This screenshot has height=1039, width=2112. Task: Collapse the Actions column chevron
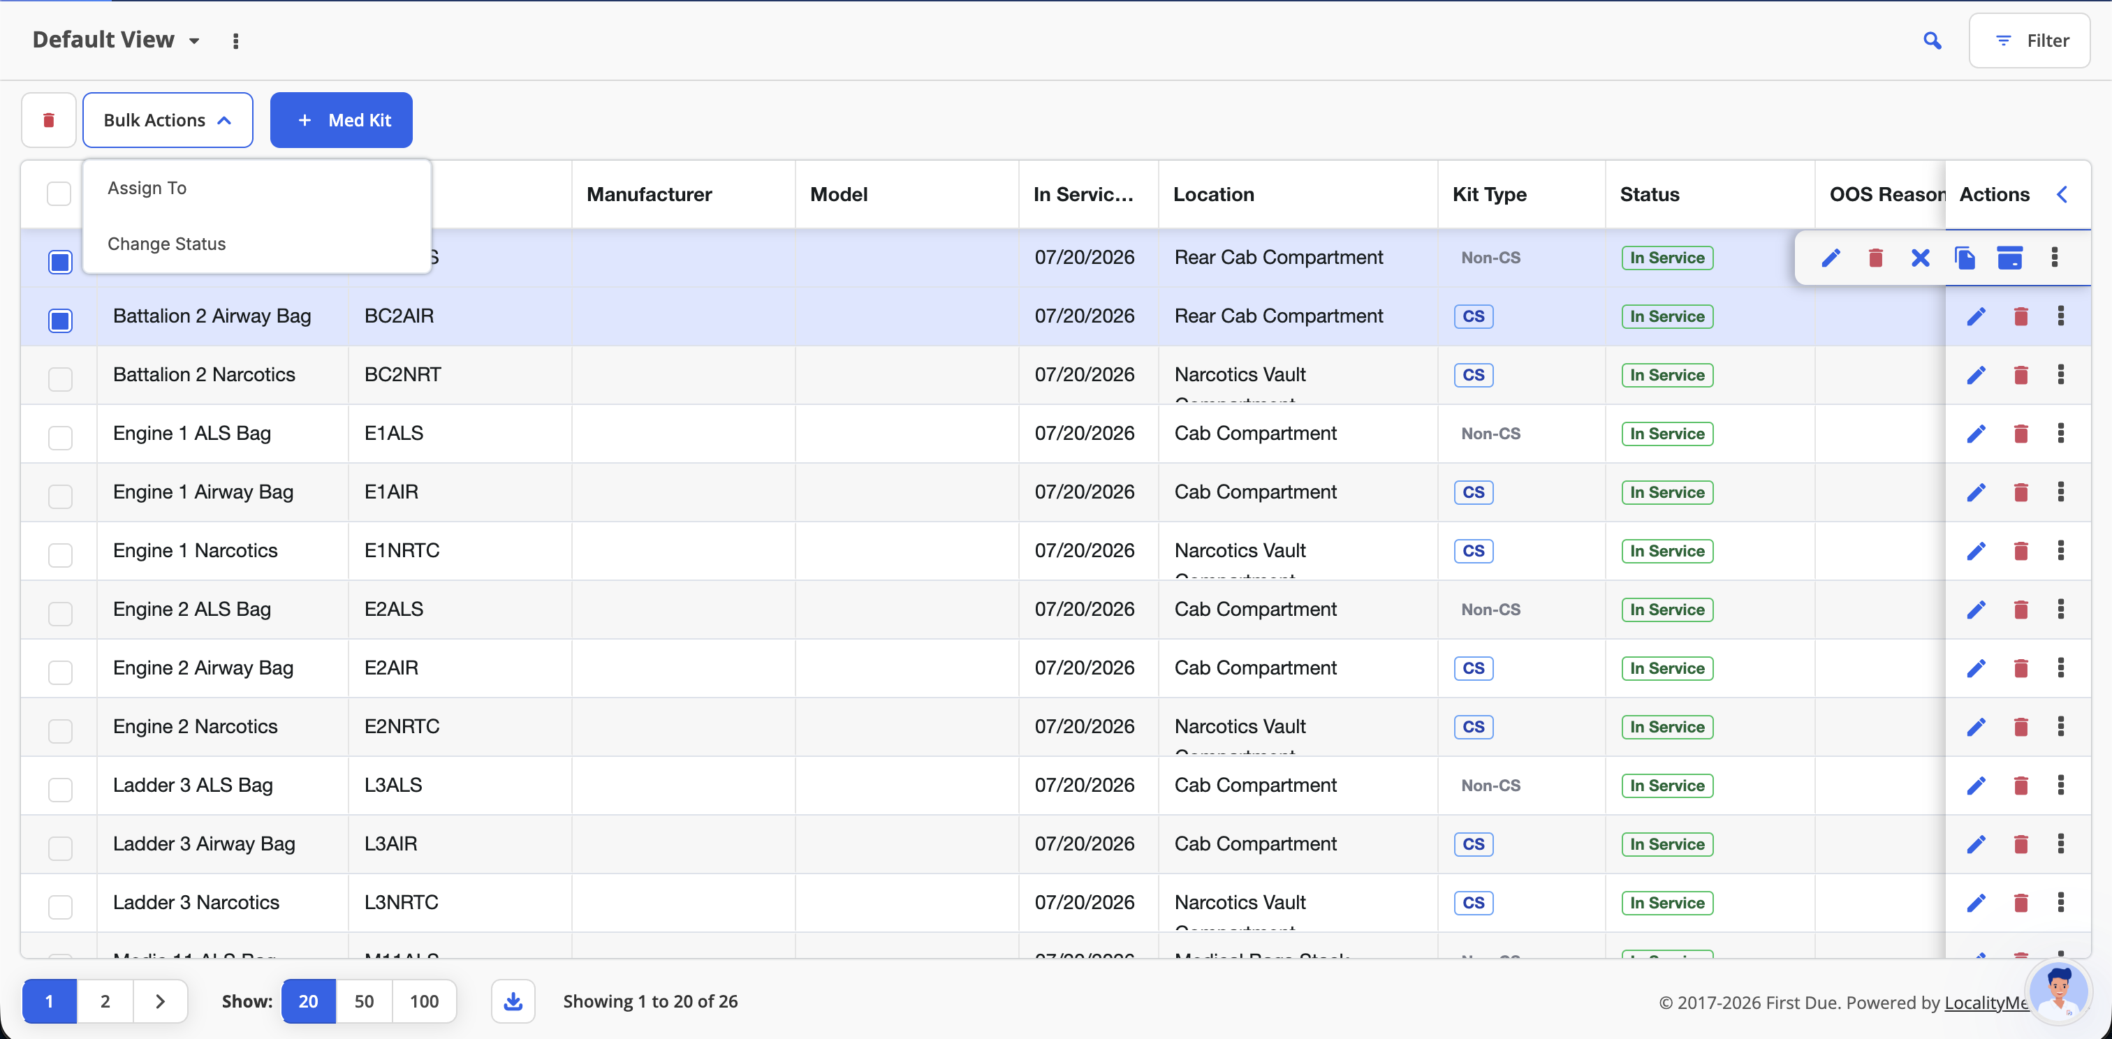2063,194
